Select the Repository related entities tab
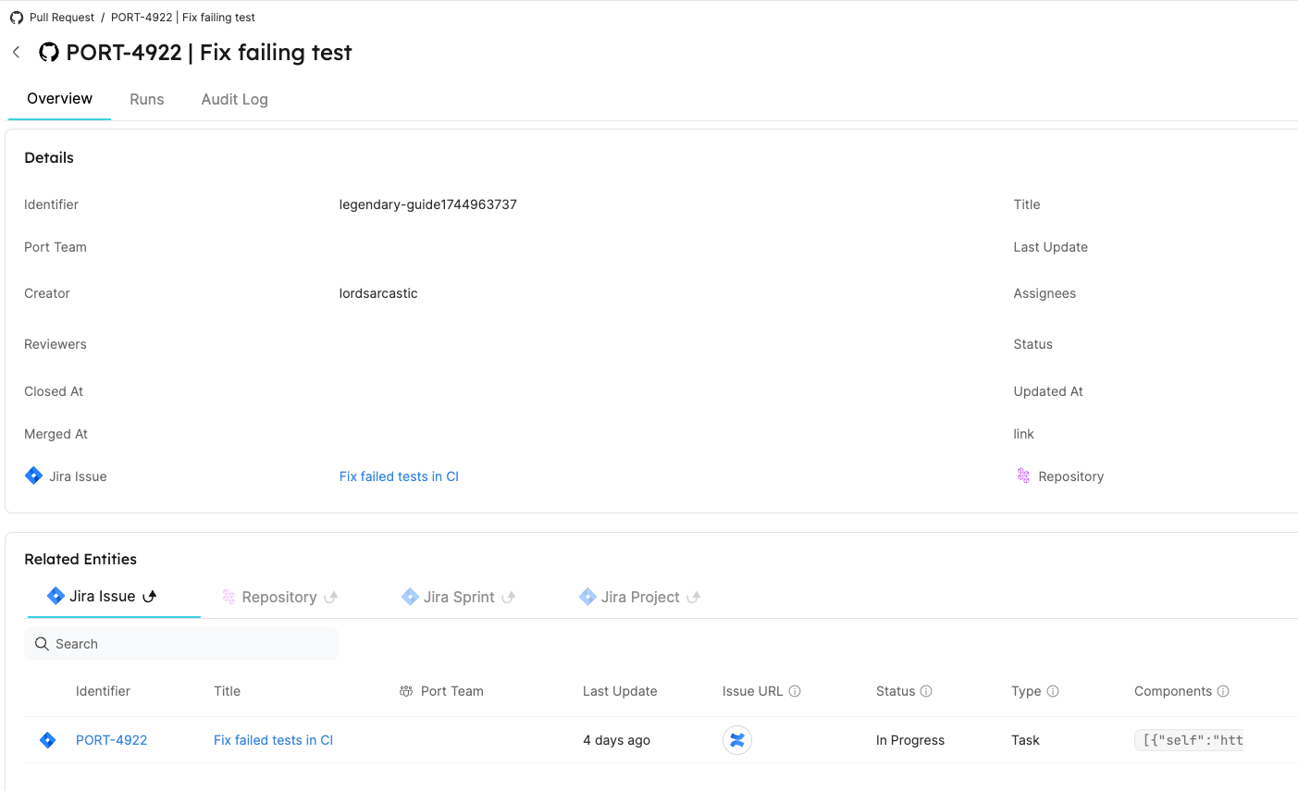Viewport: 1298px width, 791px height. click(x=279, y=597)
